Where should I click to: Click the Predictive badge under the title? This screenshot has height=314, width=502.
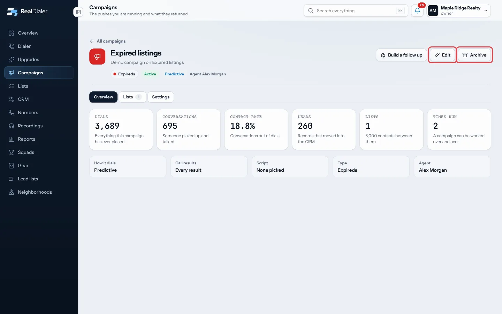174,74
